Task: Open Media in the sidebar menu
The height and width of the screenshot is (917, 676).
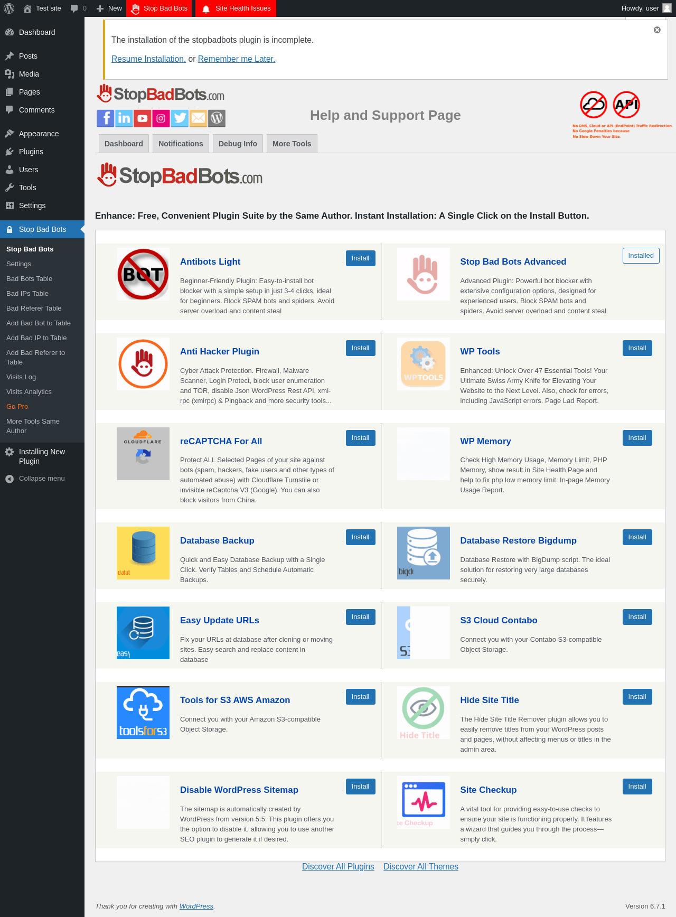Action: click(42, 74)
